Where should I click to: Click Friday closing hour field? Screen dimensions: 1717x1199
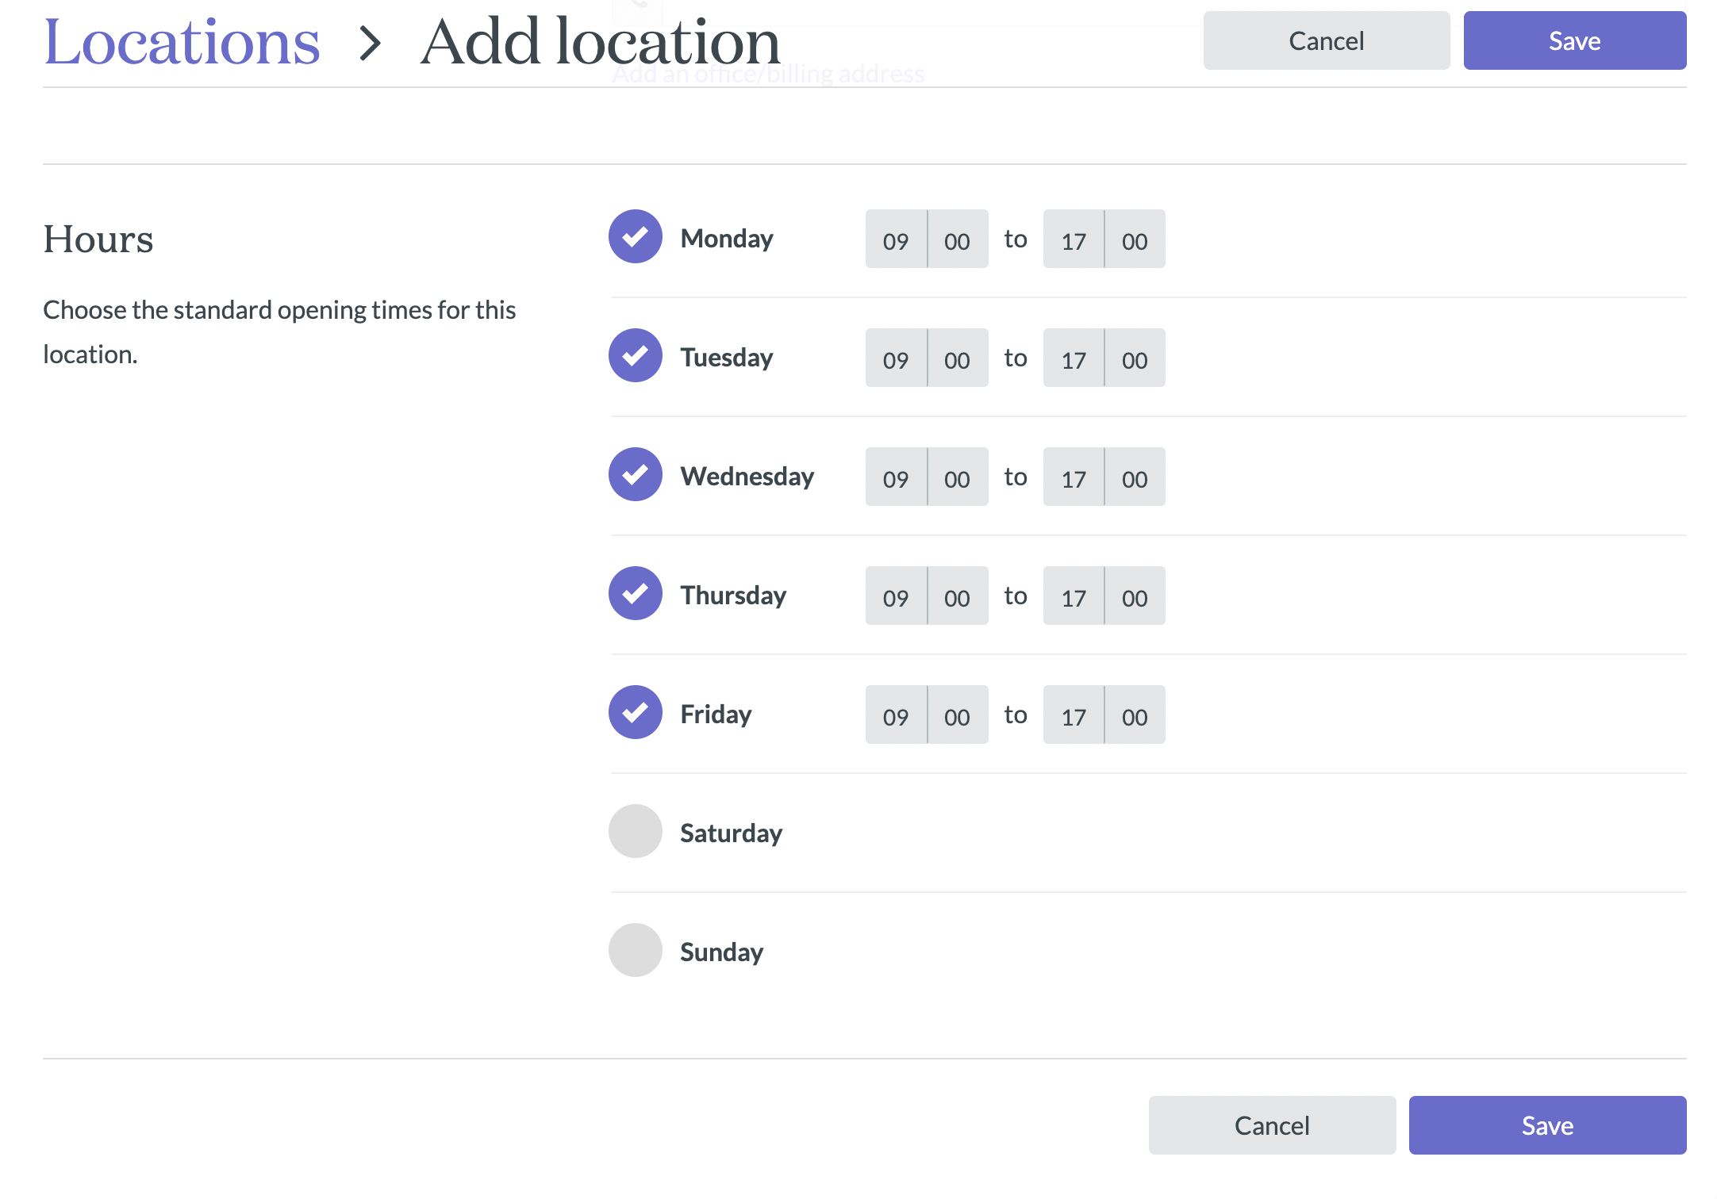1073,715
